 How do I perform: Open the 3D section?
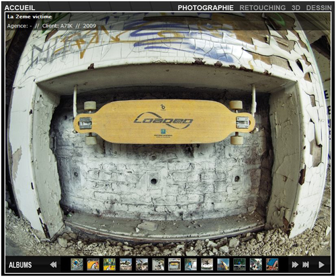[x=296, y=8]
